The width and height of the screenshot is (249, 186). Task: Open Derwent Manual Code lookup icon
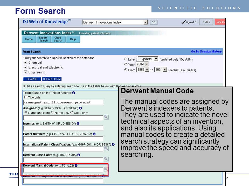[x=106, y=169]
